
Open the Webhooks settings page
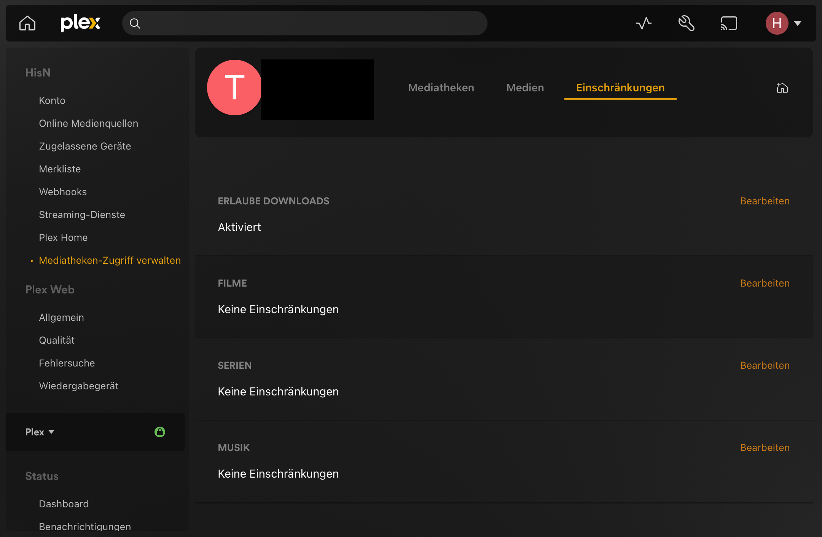click(x=63, y=192)
